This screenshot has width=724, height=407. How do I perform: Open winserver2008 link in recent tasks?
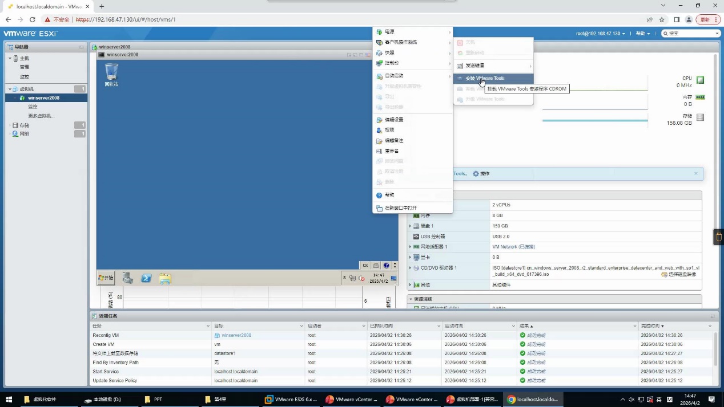point(236,335)
